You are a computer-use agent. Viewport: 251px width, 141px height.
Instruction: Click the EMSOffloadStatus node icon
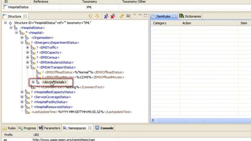click(38, 72)
